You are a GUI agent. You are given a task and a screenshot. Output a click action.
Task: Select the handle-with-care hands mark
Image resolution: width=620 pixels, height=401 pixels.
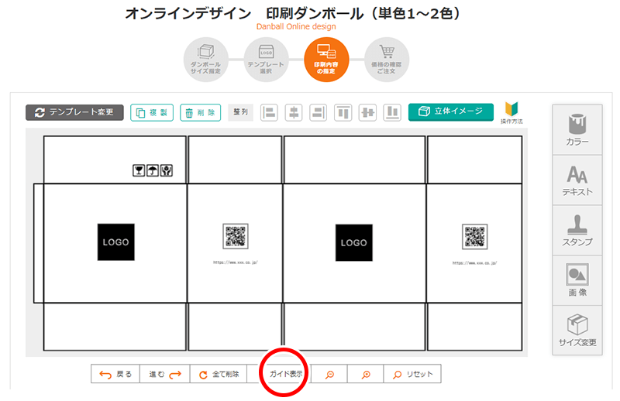[167, 170]
